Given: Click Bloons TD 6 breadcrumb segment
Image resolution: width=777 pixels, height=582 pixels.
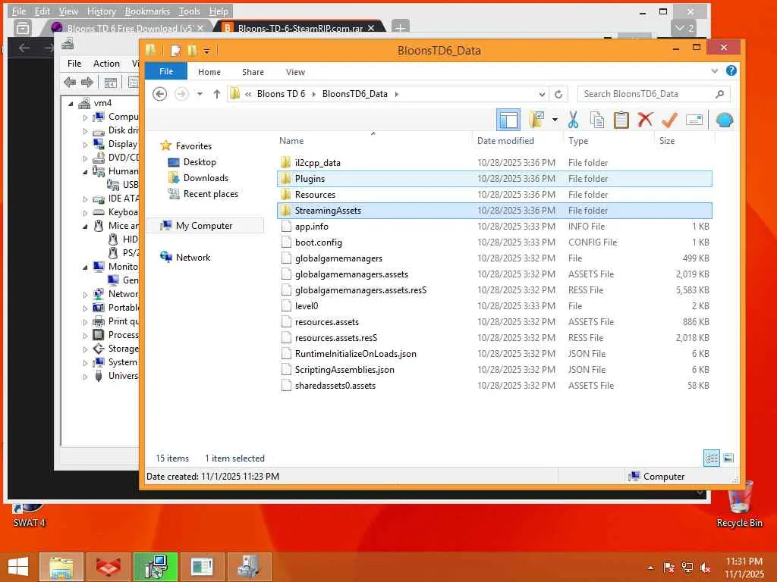Looking at the screenshot, I should pos(281,94).
